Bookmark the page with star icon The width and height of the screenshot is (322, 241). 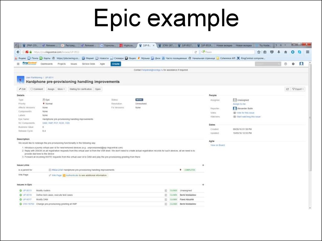[x=259, y=52]
